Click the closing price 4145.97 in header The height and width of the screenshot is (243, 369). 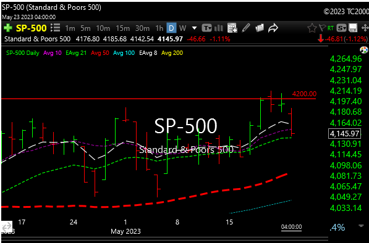click(x=170, y=39)
